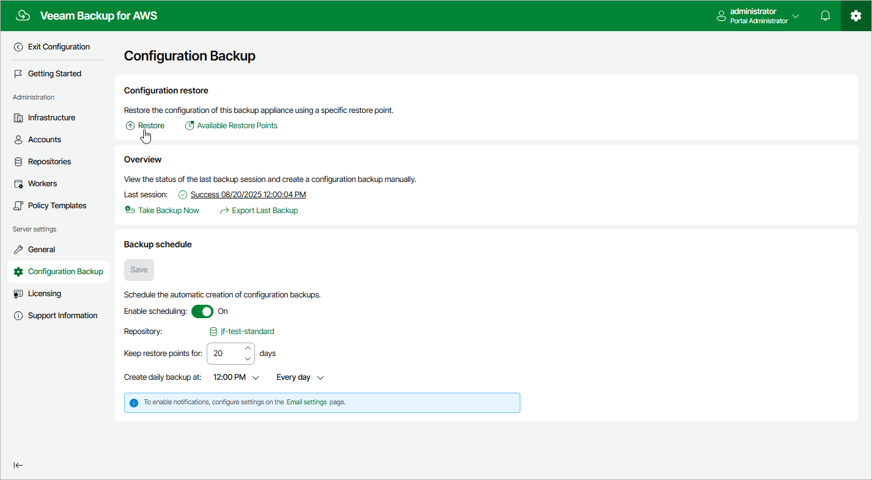Click the Configuration Backup gear icon in sidebar
872x480 pixels.
pyautogui.click(x=18, y=272)
